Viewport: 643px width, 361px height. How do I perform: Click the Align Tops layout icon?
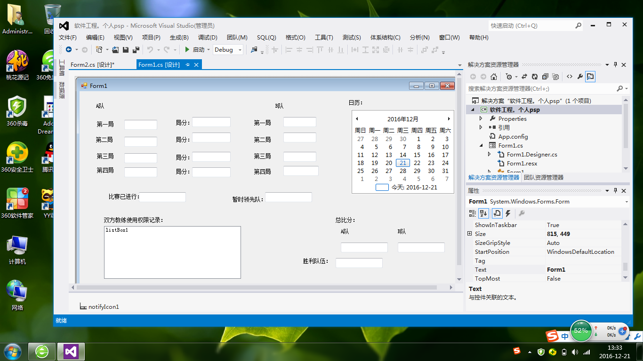(x=320, y=50)
